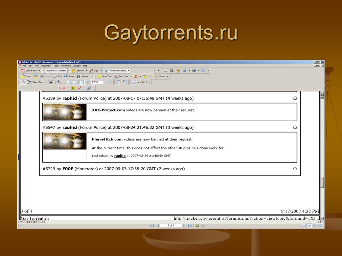Open the Edit menu
This screenshot has height=256, width=342.
31,66
